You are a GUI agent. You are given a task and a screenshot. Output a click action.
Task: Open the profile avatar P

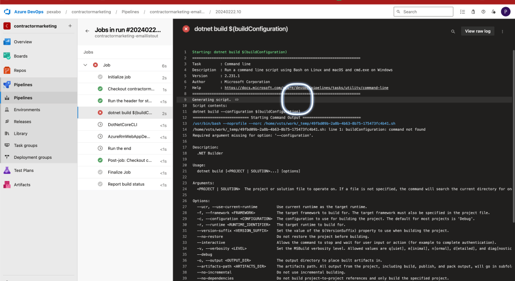pos(505,12)
